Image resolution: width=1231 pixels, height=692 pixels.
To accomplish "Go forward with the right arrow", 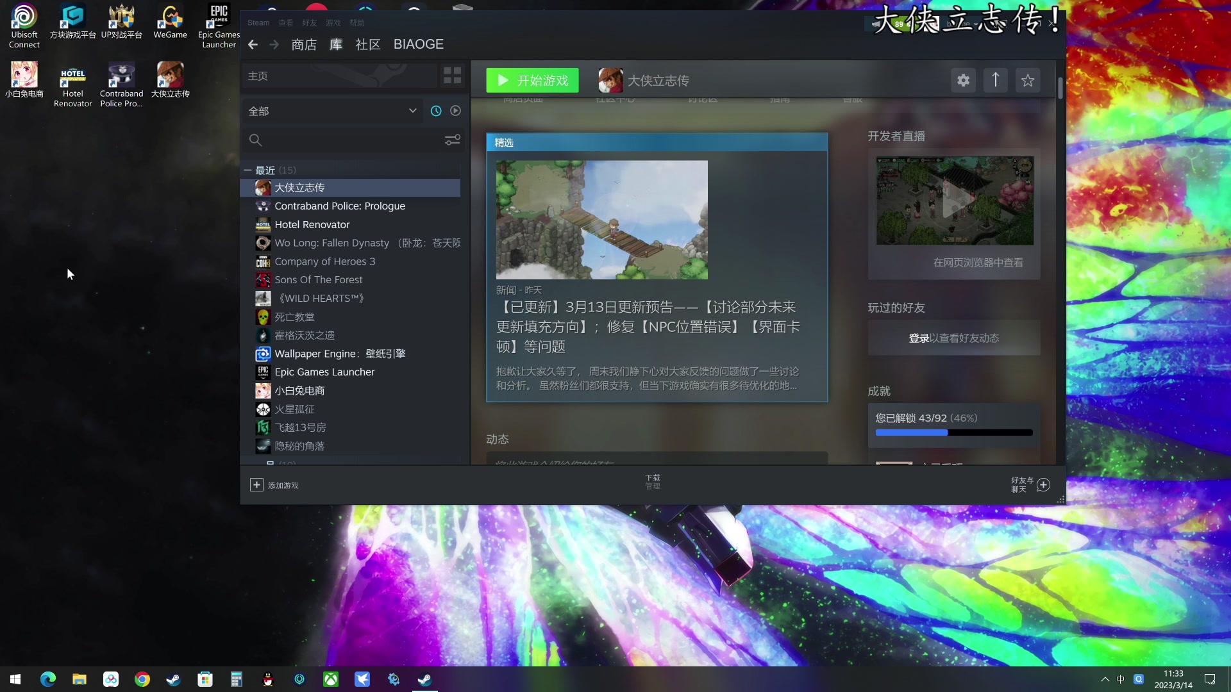I will tap(274, 44).
